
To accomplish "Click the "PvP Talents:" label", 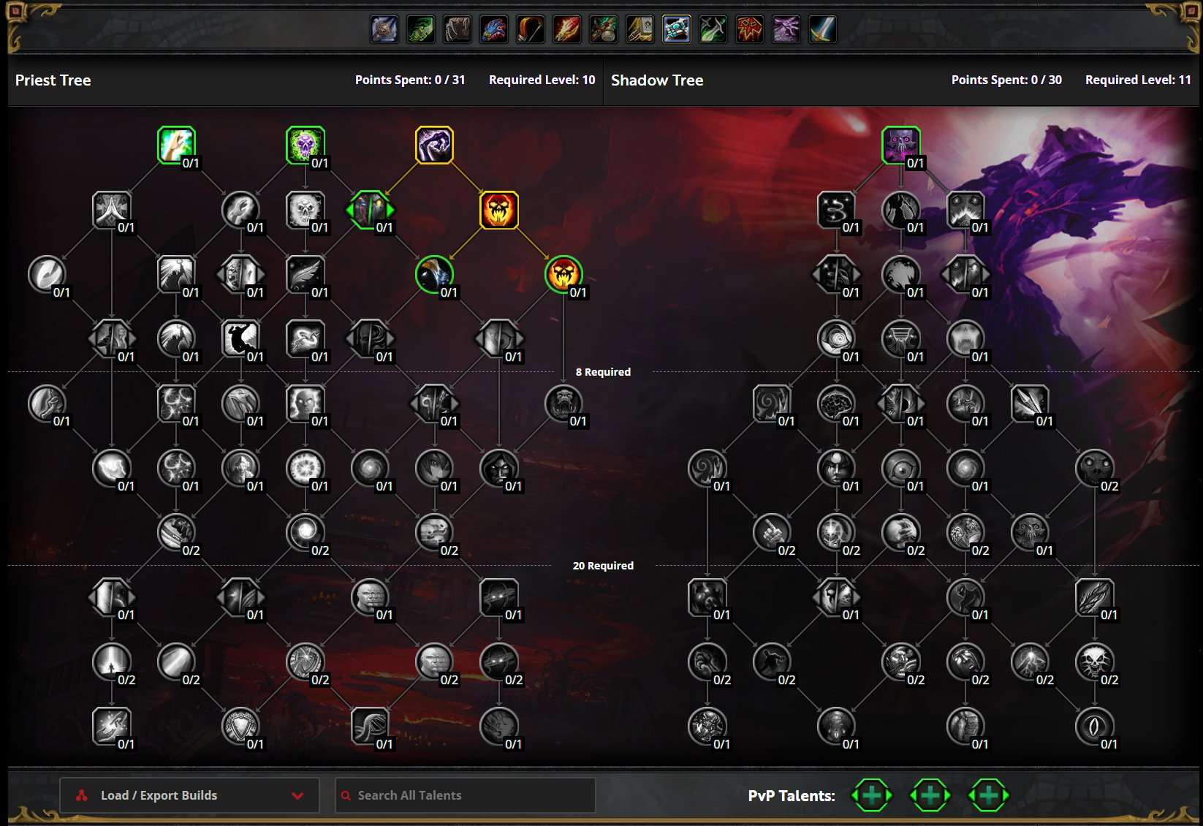I will tap(792, 796).
